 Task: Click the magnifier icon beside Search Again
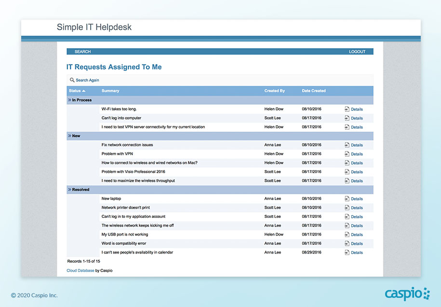click(x=72, y=80)
